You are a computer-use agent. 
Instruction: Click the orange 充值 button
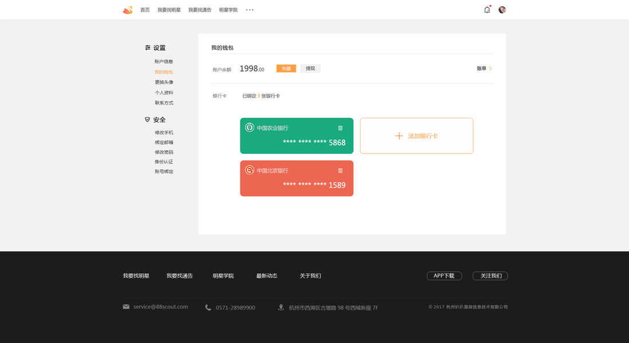[286, 69]
